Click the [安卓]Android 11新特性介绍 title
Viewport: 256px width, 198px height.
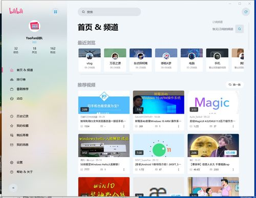[158, 164]
